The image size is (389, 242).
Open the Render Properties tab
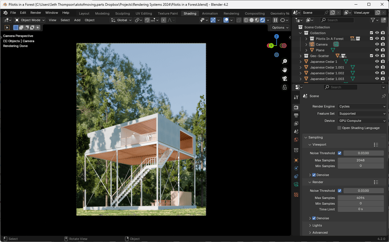pyautogui.click(x=296, y=107)
